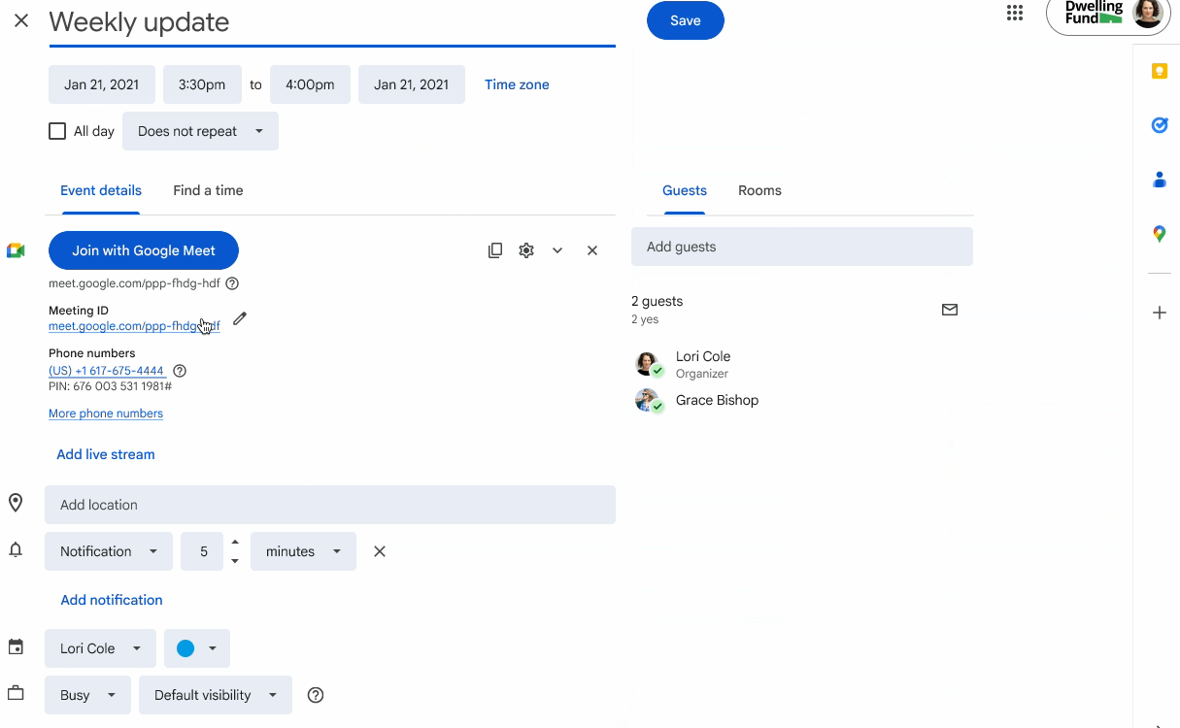Open Meet video call settings gear

click(526, 250)
